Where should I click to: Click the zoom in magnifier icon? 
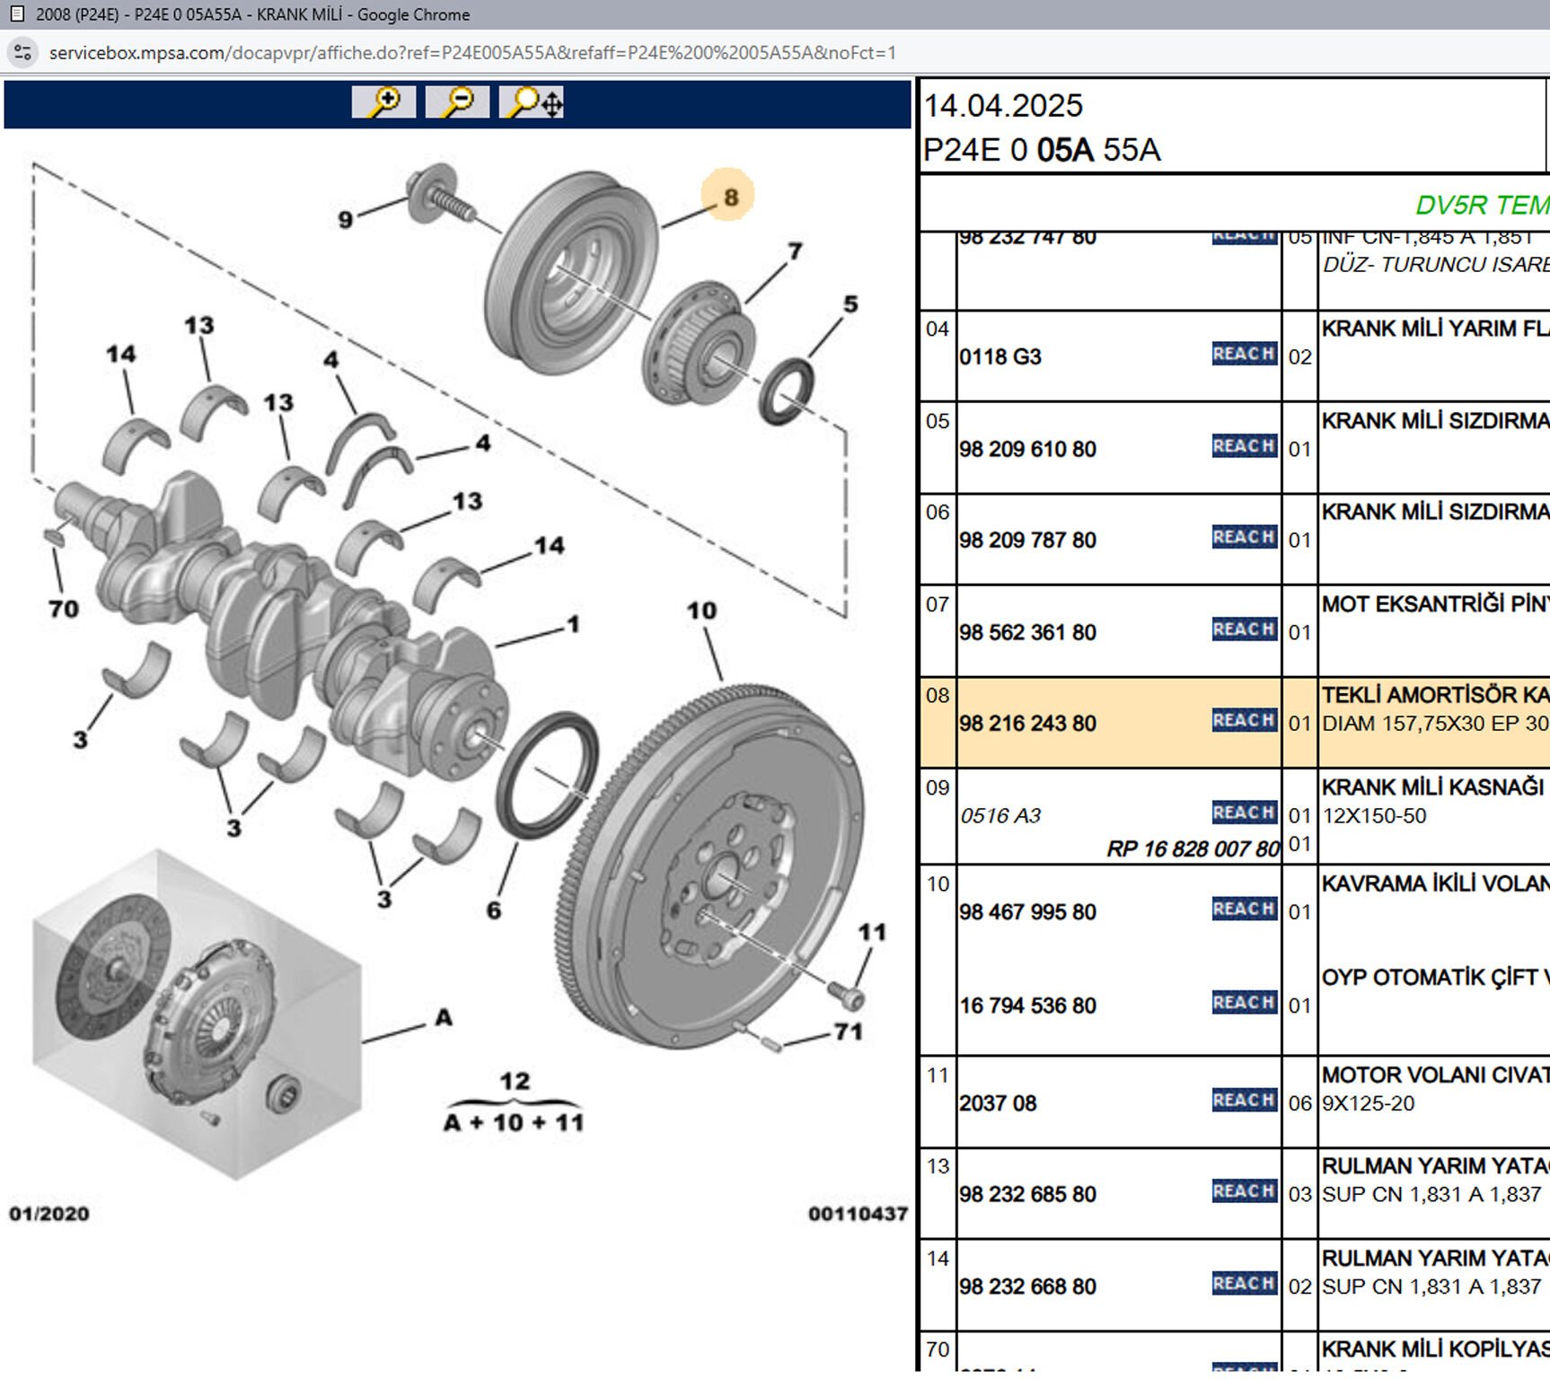tap(383, 102)
